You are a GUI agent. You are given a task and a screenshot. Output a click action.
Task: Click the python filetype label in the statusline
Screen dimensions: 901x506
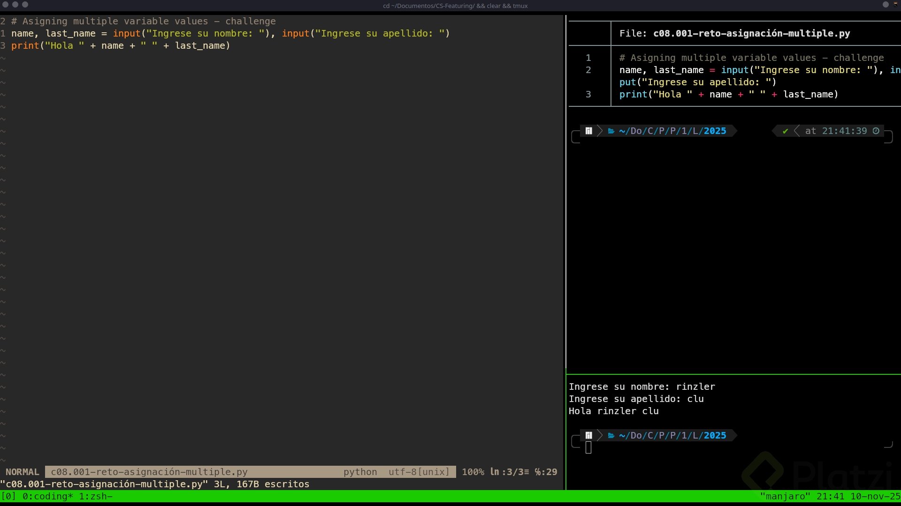[360, 472]
